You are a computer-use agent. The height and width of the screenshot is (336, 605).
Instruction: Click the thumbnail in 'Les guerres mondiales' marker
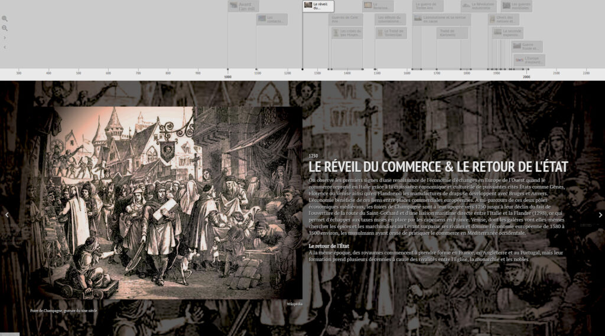(506, 5)
